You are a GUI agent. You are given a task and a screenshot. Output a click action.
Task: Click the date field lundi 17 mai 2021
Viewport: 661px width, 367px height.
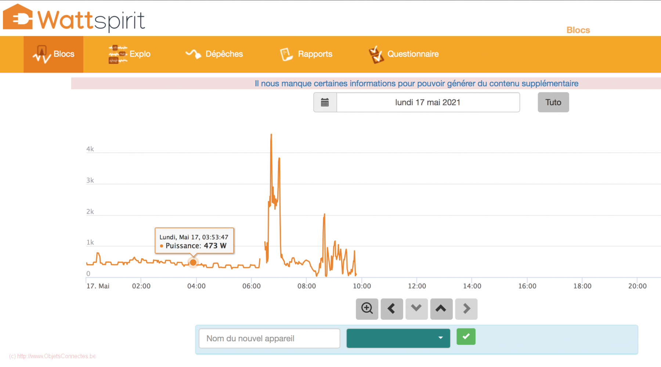428,102
